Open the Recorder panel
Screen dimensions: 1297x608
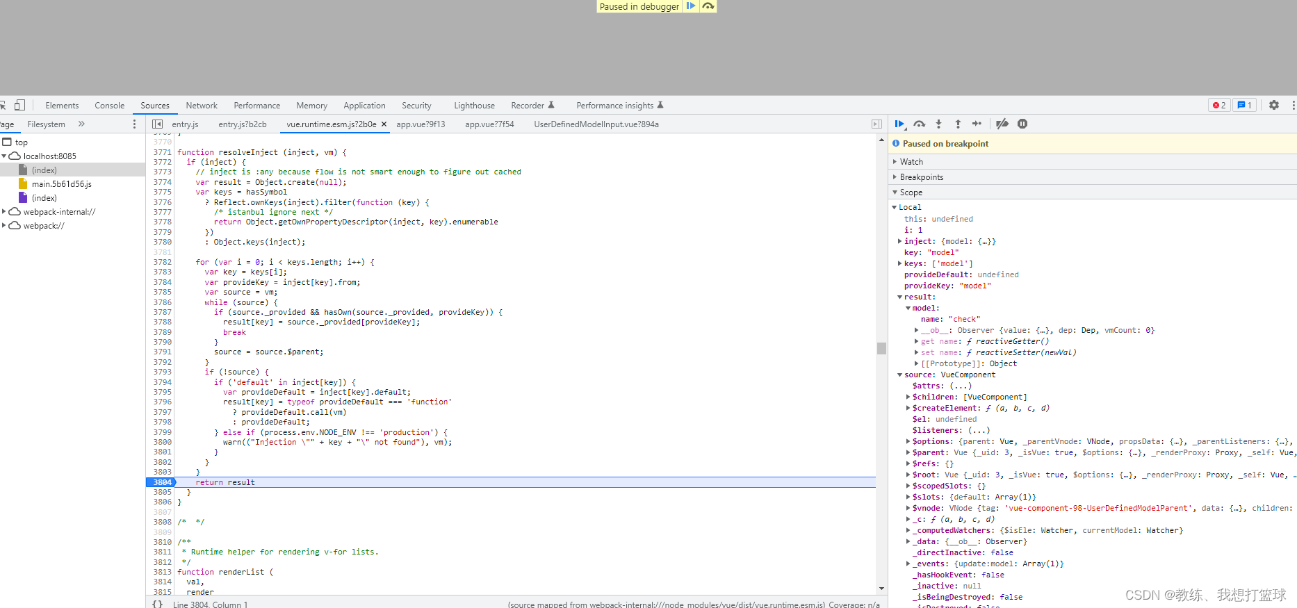pos(532,106)
